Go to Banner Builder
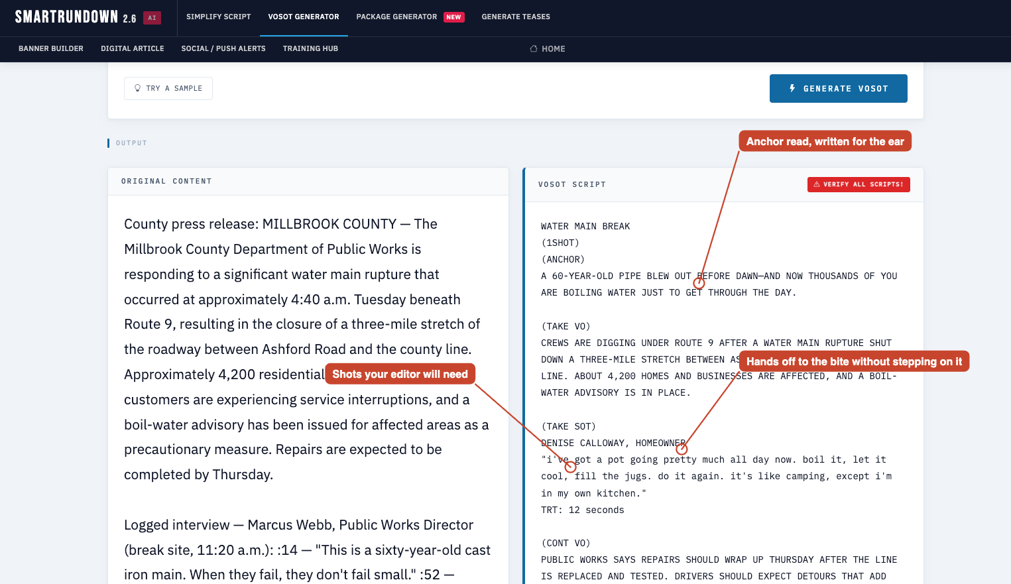The width and height of the screenshot is (1011, 584). [x=51, y=48]
